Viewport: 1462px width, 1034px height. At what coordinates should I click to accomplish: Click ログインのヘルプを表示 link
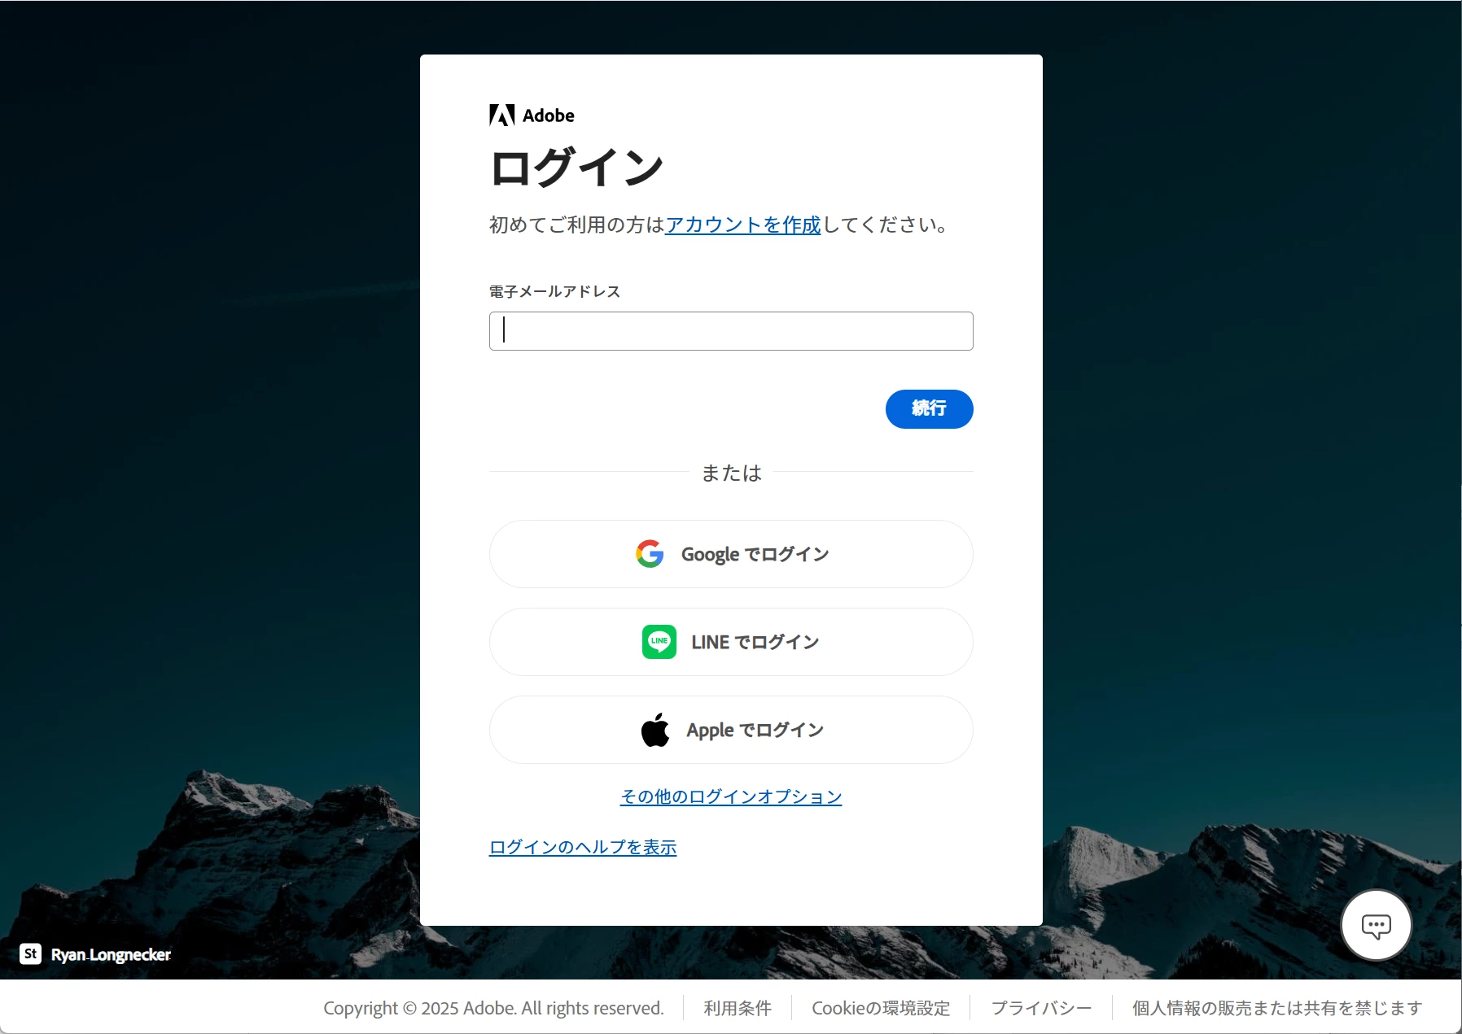583,847
